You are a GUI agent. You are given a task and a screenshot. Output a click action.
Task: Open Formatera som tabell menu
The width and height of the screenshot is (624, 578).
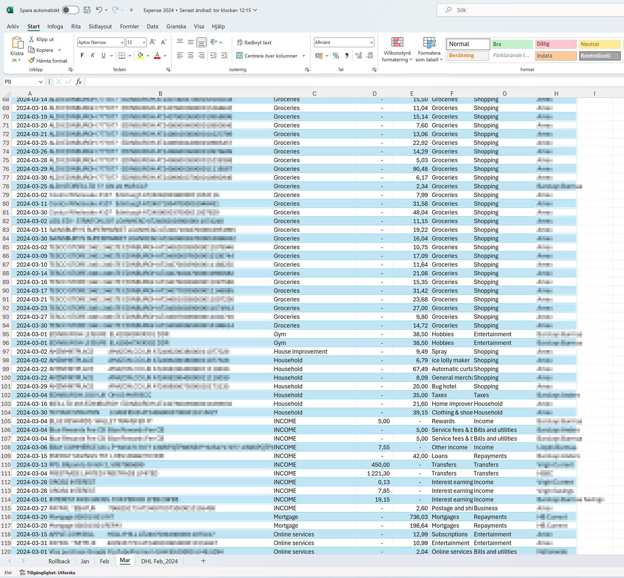pos(429,49)
